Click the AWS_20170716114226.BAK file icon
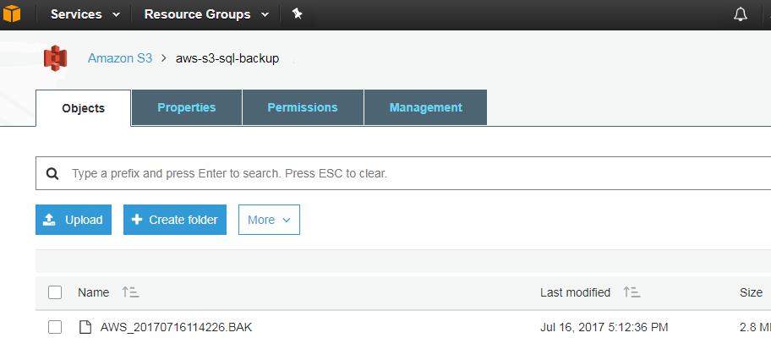 coord(85,327)
